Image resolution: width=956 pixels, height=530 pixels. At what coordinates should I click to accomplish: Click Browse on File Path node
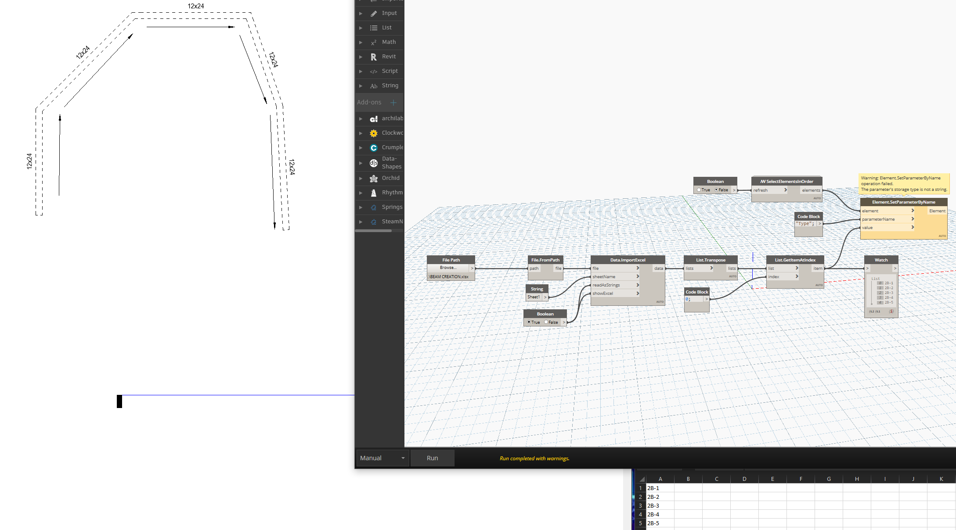(x=448, y=268)
